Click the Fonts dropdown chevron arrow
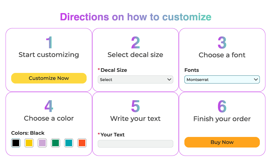Screen dimensions: 271x167 [256, 80]
